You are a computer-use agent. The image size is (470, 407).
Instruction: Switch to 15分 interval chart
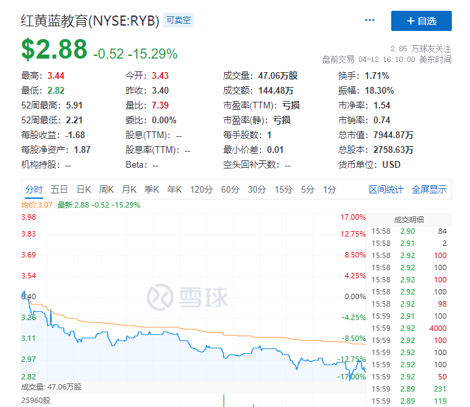coord(283,189)
